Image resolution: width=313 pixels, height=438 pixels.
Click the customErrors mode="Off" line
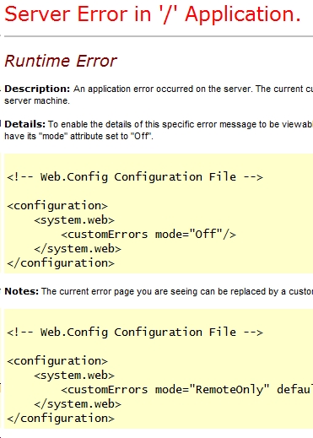coord(148,234)
